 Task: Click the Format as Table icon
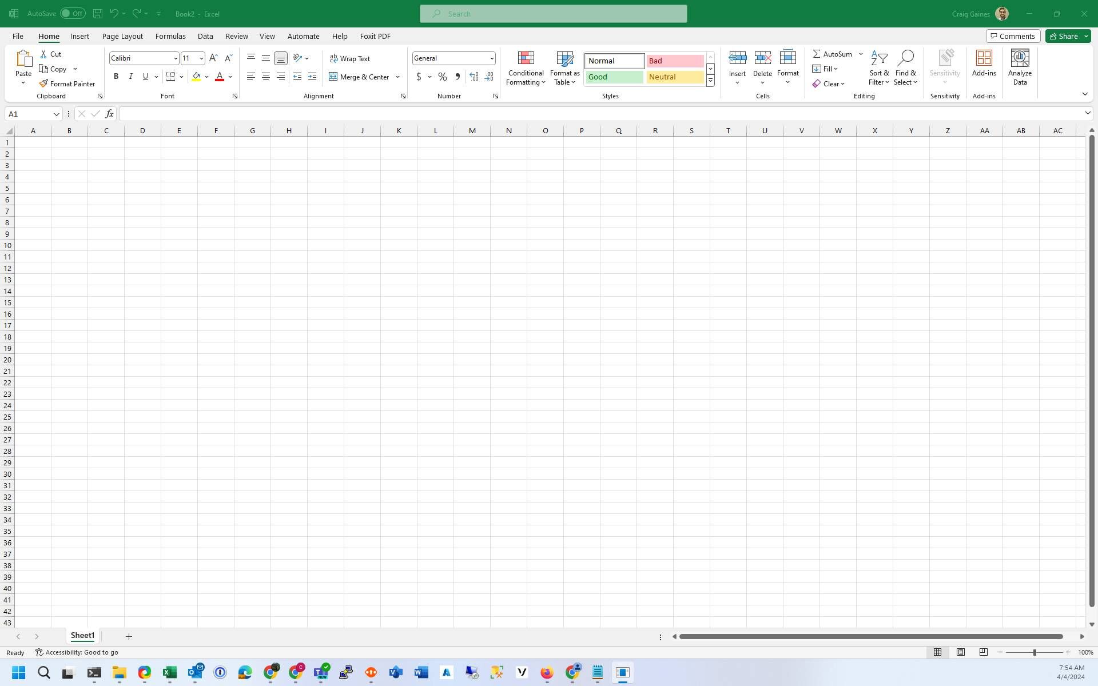(x=564, y=58)
